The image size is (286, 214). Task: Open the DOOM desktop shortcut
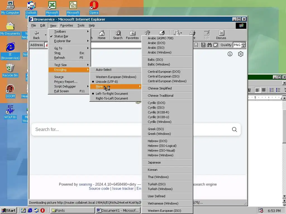10,91
